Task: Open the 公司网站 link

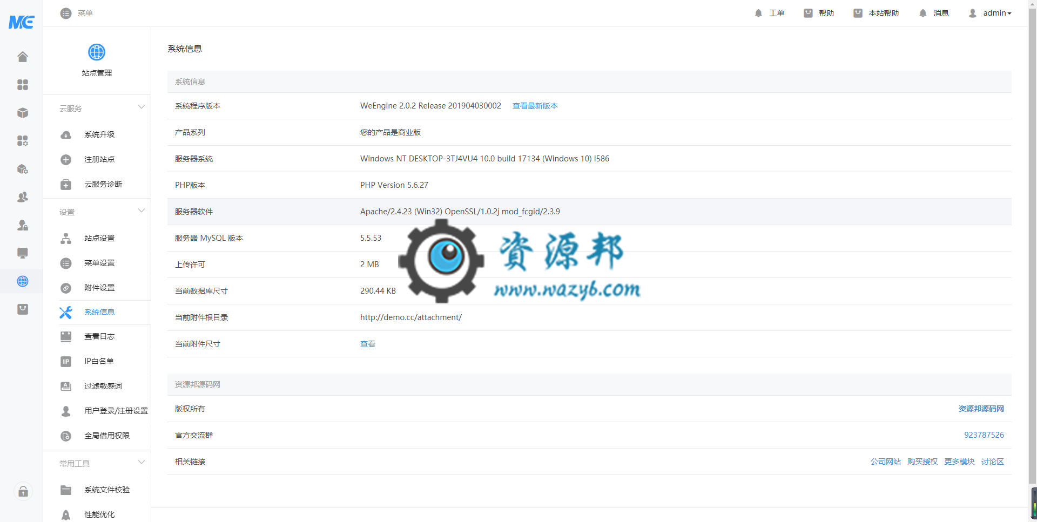Action: [886, 462]
